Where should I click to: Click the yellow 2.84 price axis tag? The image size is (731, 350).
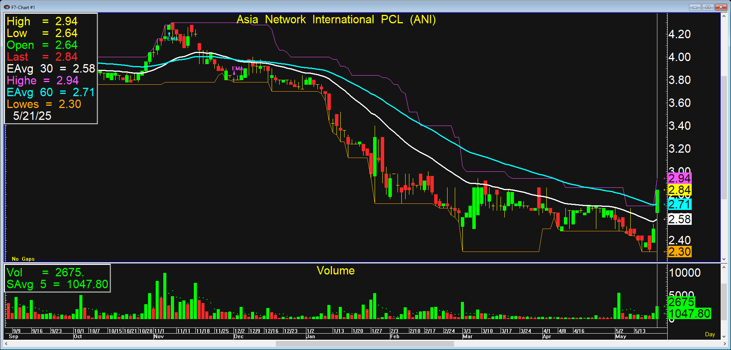tap(679, 190)
